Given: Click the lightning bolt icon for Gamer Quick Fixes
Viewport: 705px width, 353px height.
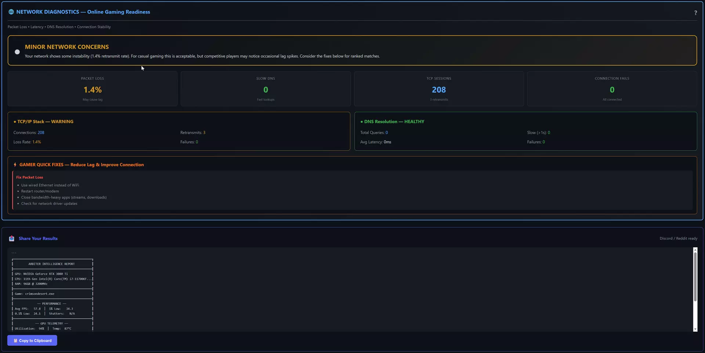Looking at the screenshot, I should tap(15, 165).
